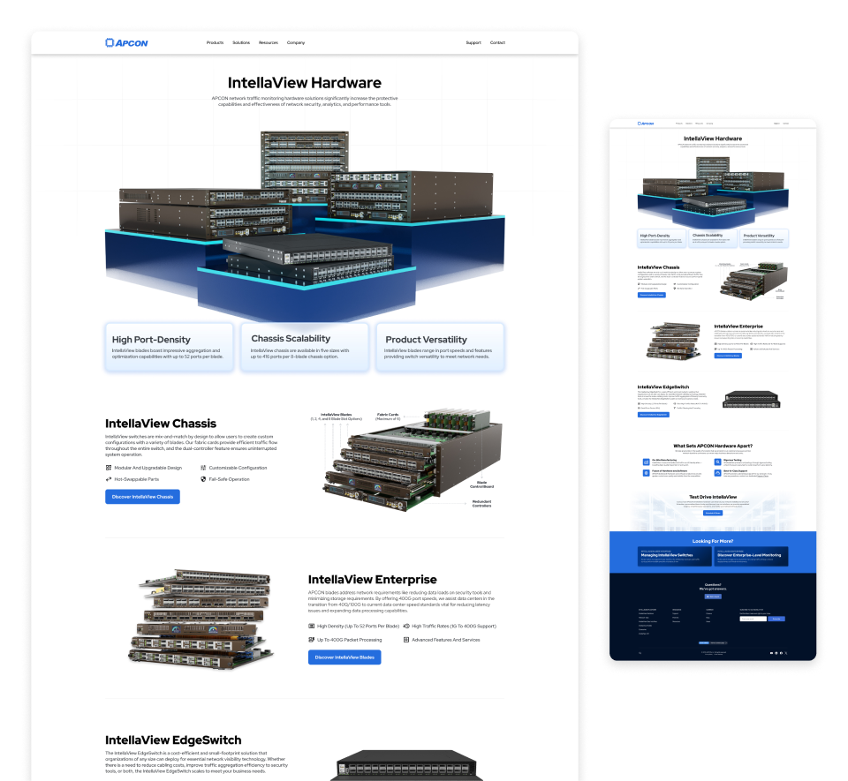This screenshot has height=781, width=848.
Task: Click the Hot-Swappable Parts feature text
Action: point(136,479)
